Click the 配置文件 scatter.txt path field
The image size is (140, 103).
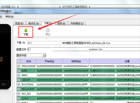point(84,49)
